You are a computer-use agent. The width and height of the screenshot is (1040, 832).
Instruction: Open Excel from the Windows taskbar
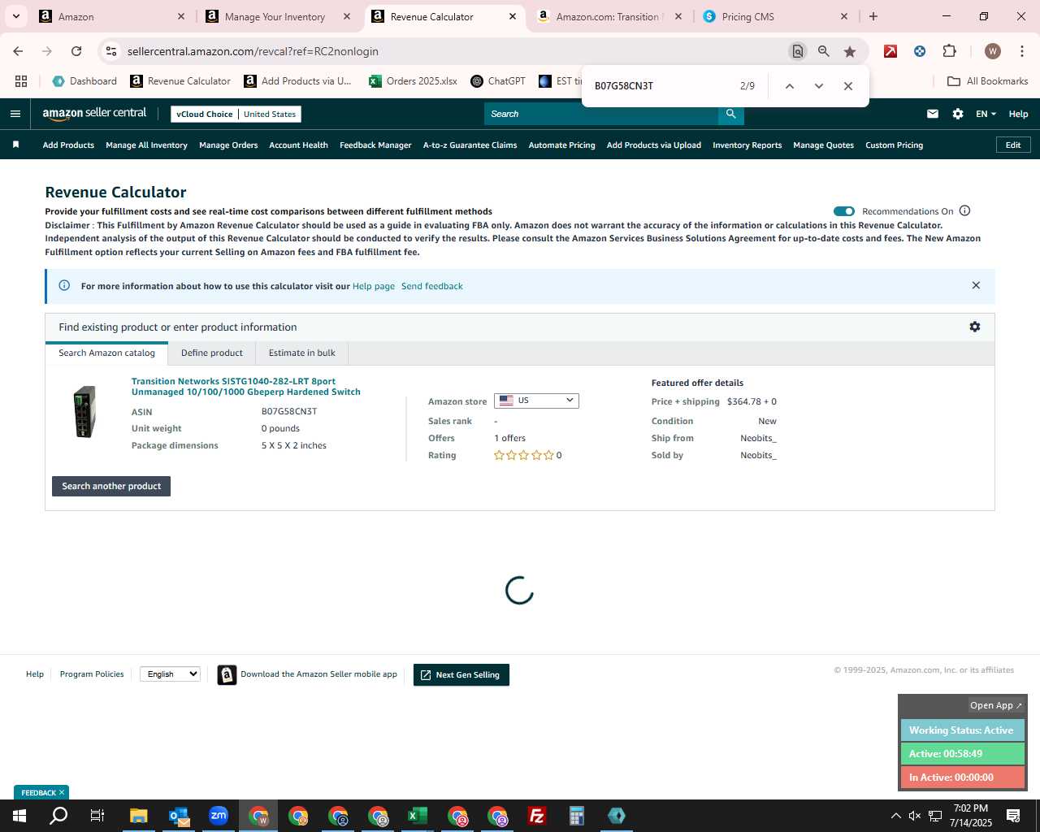(x=417, y=816)
